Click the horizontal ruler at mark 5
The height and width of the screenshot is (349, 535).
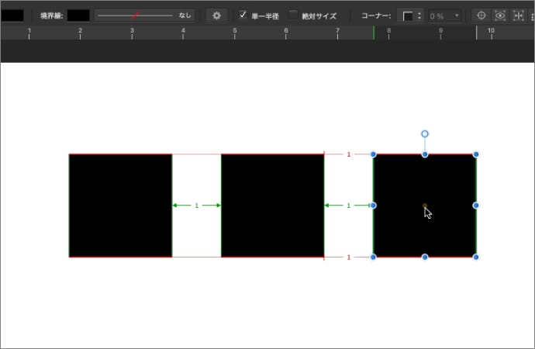[x=235, y=33]
